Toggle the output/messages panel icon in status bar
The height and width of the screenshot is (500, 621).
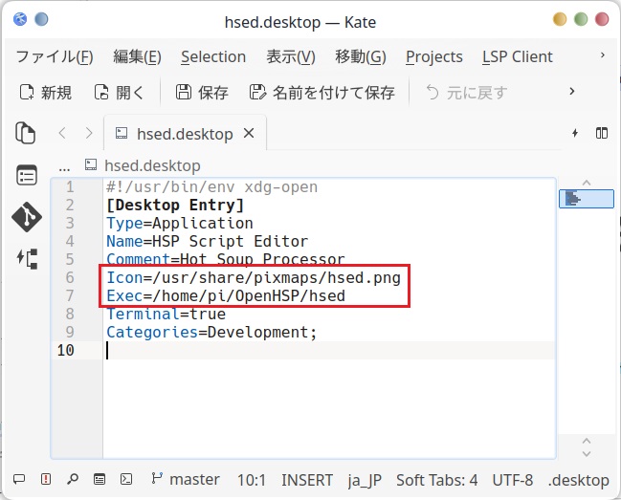coord(19,479)
